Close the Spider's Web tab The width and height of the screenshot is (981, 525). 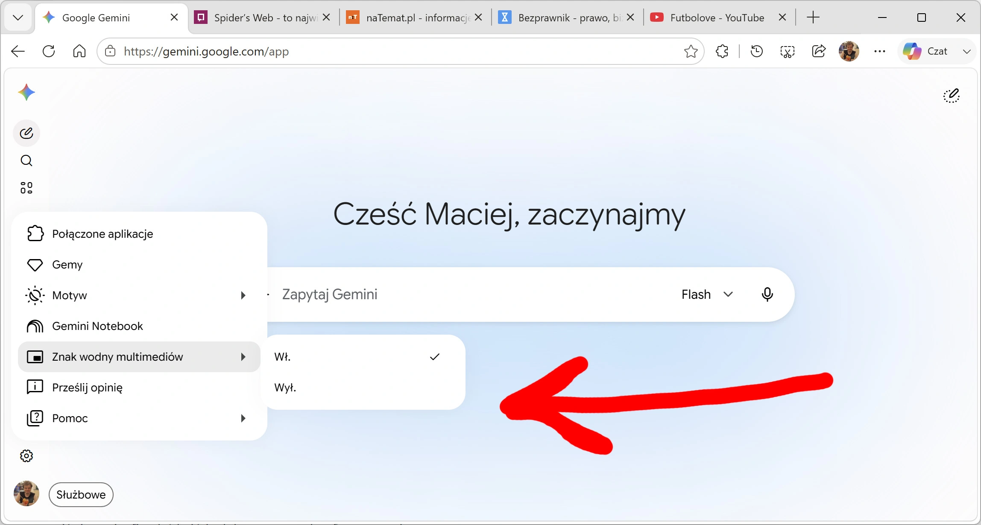point(326,17)
